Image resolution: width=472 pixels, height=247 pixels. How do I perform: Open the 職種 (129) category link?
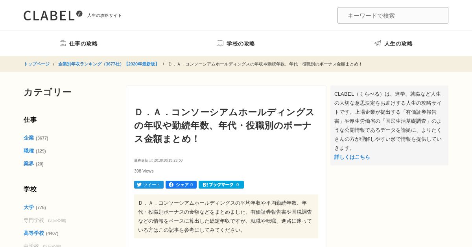click(35, 151)
